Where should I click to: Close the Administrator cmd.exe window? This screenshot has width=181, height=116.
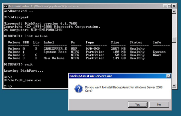coord(174,6)
